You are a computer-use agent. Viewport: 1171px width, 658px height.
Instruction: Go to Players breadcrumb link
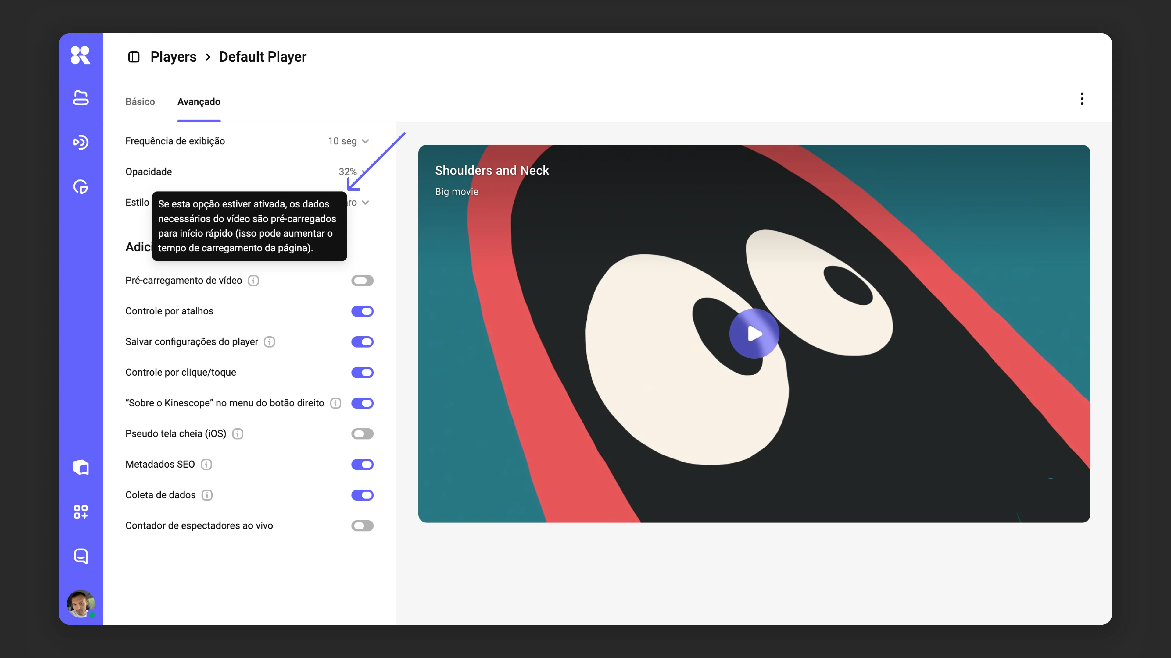(x=173, y=57)
